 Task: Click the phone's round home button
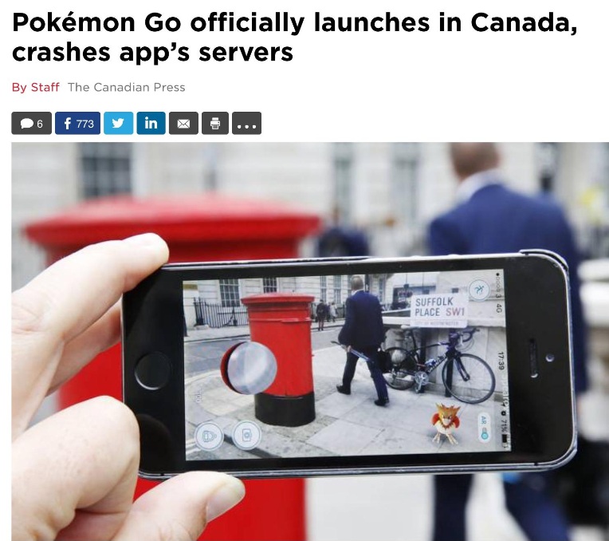coord(152,371)
